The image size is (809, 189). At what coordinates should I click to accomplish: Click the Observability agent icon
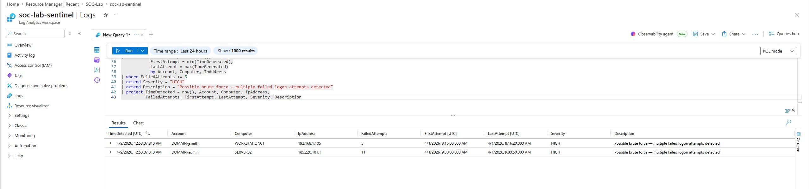coord(633,34)
